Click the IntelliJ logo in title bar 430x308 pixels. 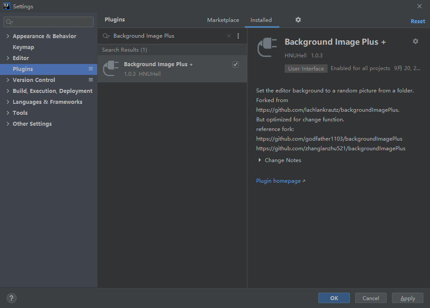6,6
